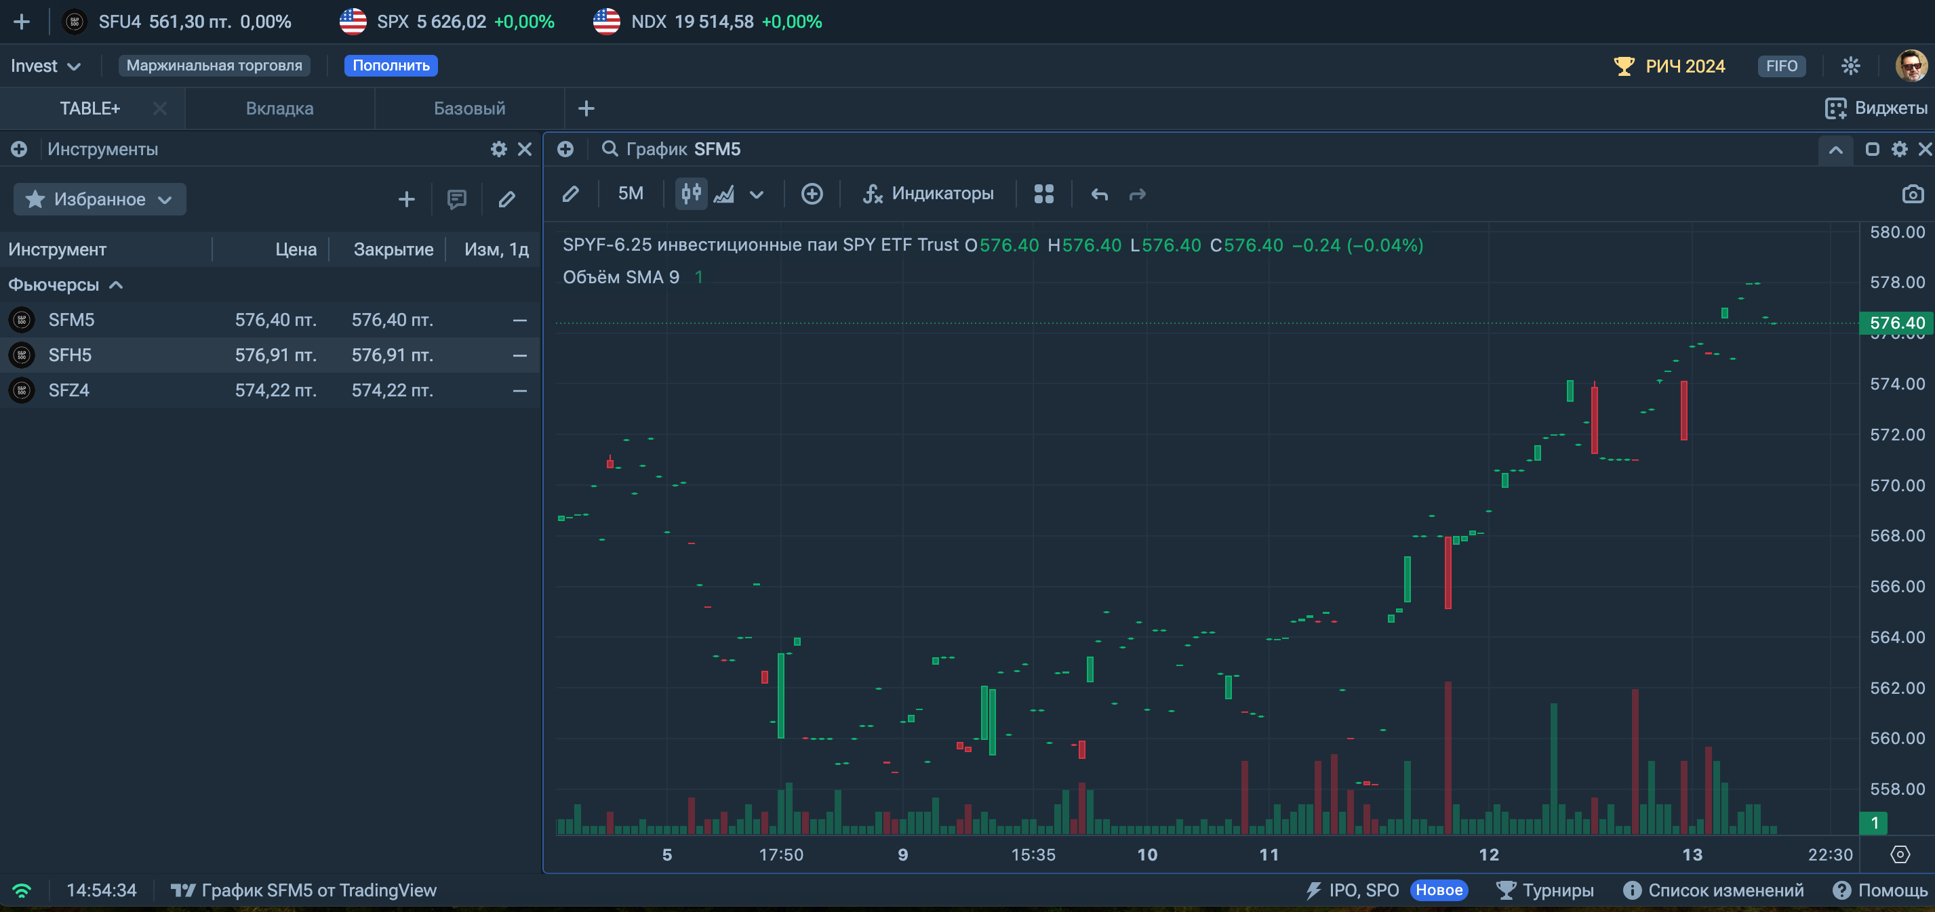Open the Виджеты widgets panel
The width and height of the screenshot is (1935, 912).
pos(1875,108)
